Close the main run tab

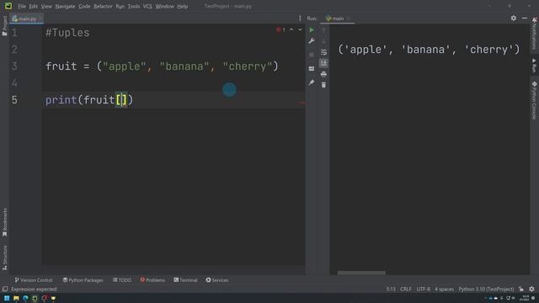pyautogui.click(x=348, y=19)
